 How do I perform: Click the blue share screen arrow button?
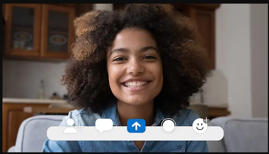tap(136, 126)
